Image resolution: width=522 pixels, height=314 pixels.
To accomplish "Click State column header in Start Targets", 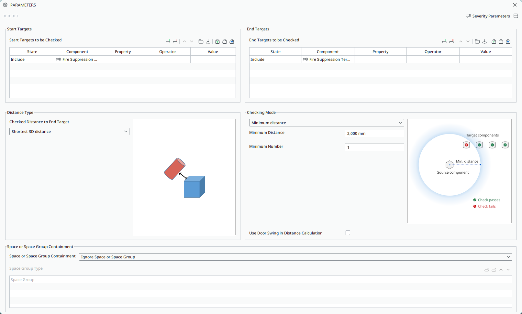I will (x=32, y=52).
